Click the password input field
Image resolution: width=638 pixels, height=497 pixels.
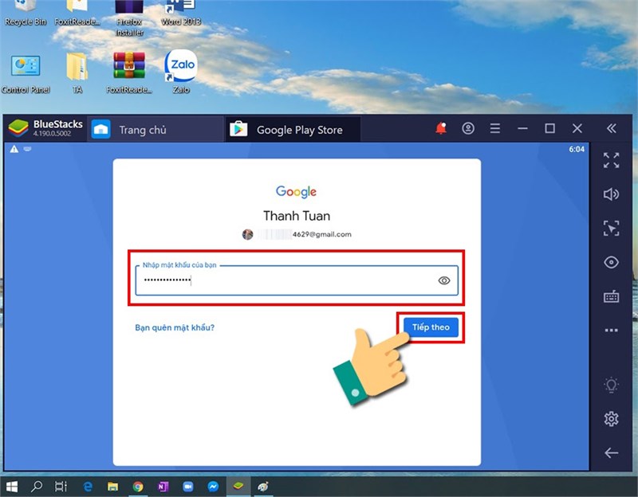click(297, 280)
